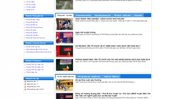This screenshot has width=176, height=99.
Task: Click the Ngày hôm nay: 17 statistic text
Action: point(32,84)
